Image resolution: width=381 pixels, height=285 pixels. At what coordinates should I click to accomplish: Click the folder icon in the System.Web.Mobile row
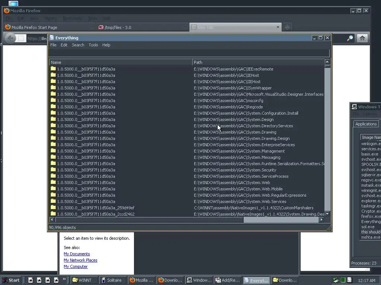[53, 189]
